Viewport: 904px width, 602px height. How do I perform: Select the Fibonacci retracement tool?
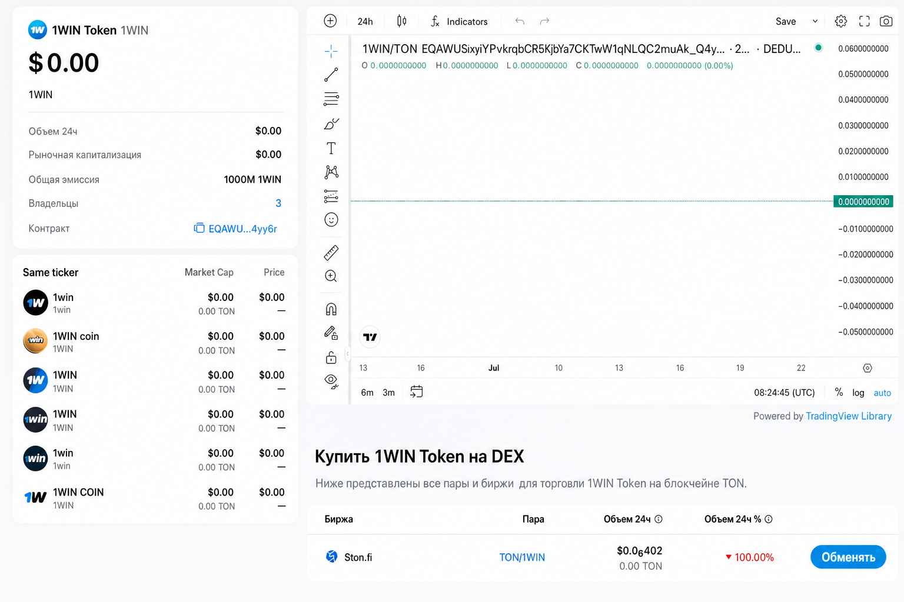pyautogui.click(x=331, y=99)
